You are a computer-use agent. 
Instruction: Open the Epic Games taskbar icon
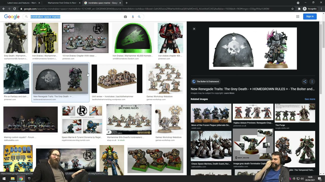tap(29, 179)
